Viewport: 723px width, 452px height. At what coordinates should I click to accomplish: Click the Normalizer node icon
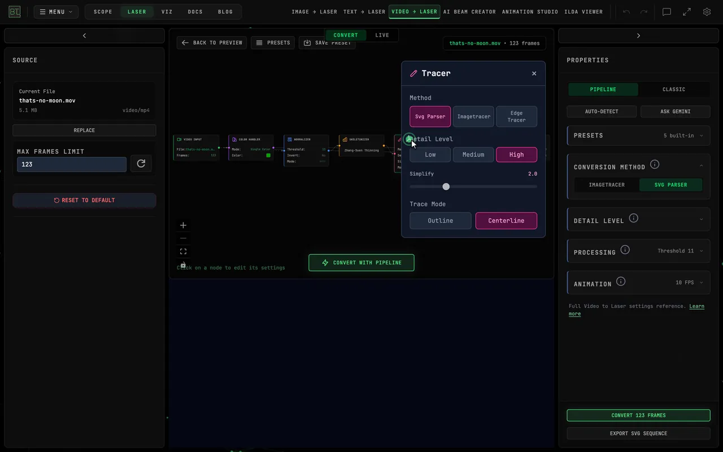289,140
